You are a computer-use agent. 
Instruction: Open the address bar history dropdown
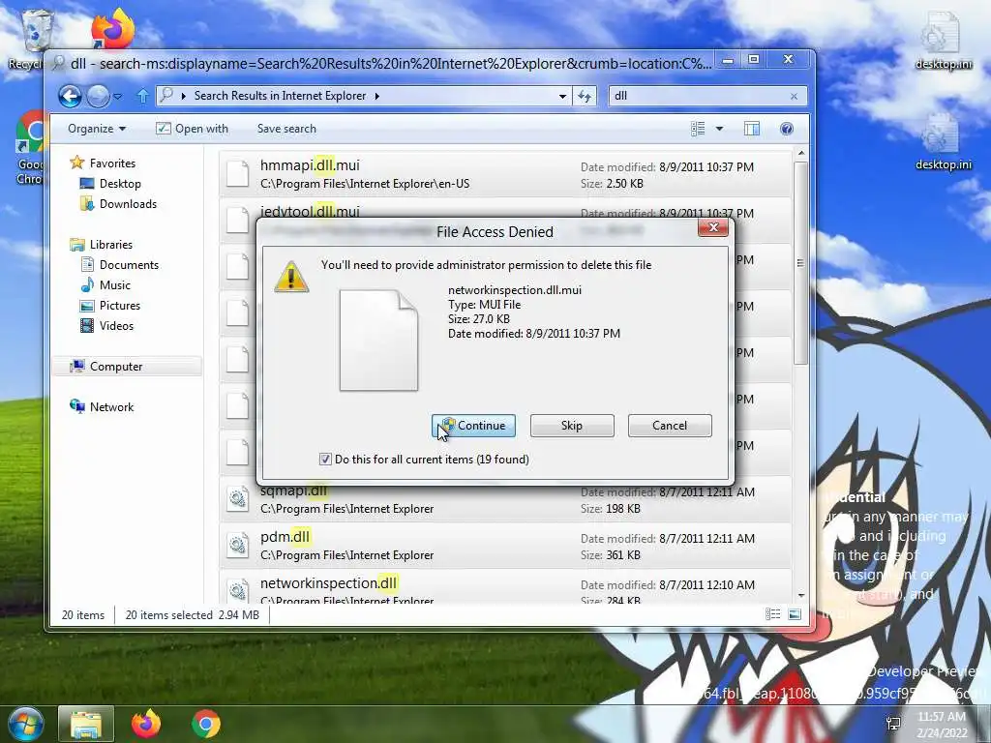pos(562,96)
